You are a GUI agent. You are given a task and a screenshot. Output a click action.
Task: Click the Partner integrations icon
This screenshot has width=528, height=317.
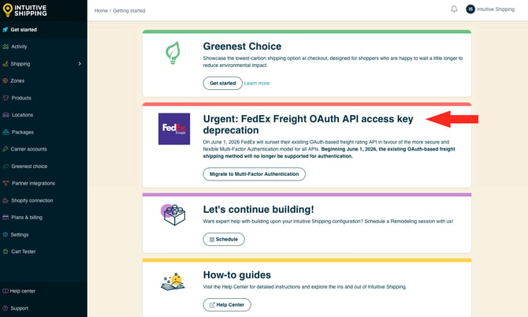[6, 183]
